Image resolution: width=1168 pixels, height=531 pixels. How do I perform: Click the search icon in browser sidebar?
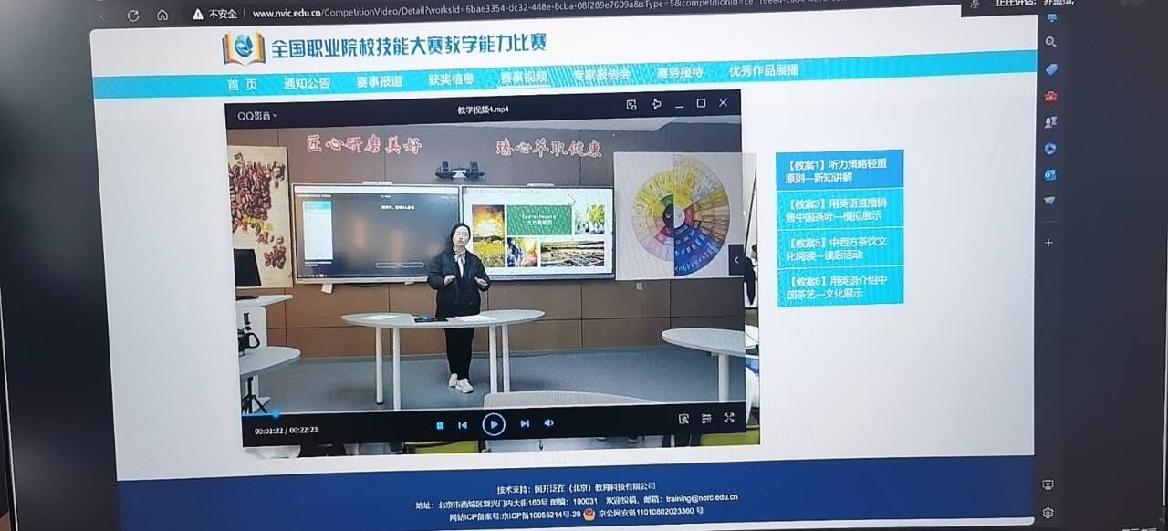click(x=1051, y=42)
